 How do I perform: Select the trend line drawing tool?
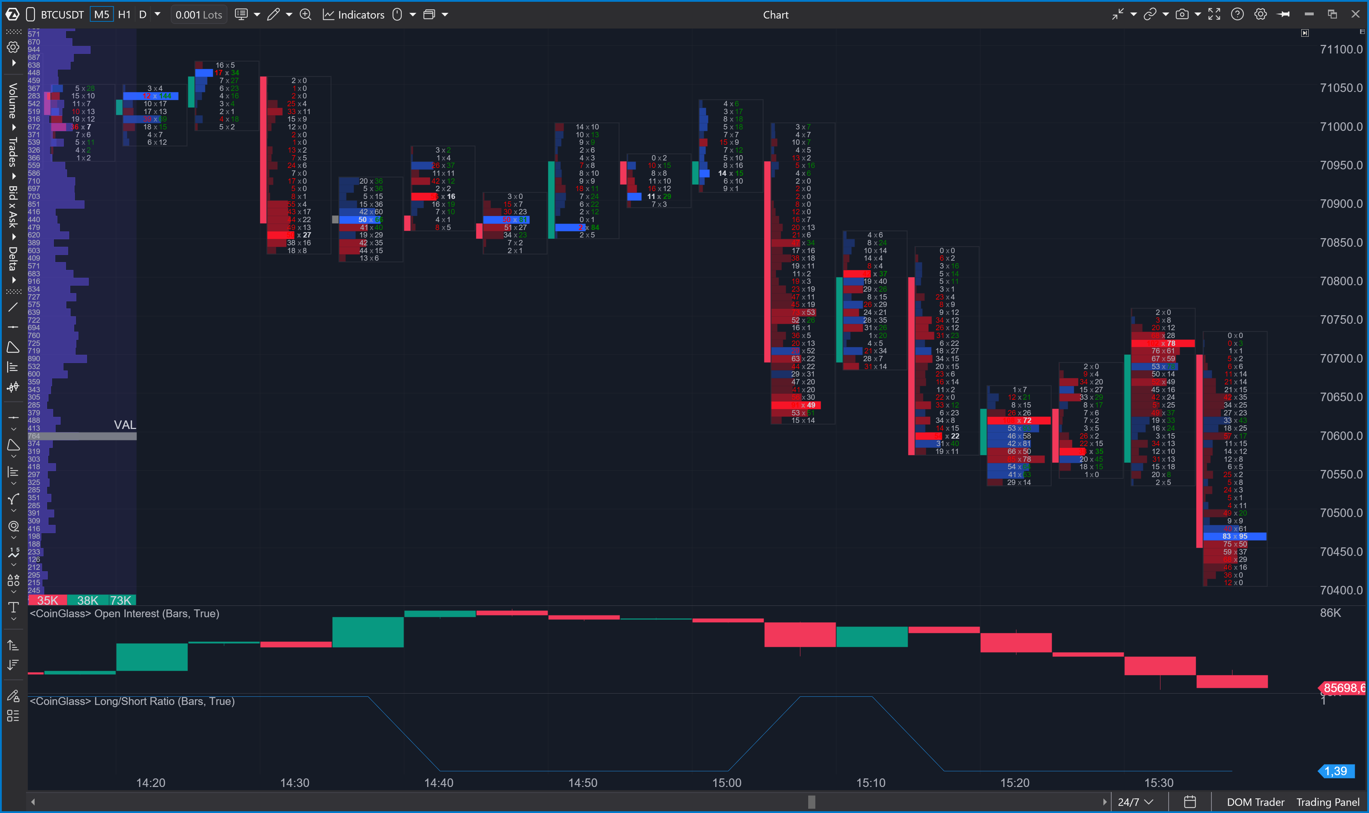(13, 307)
